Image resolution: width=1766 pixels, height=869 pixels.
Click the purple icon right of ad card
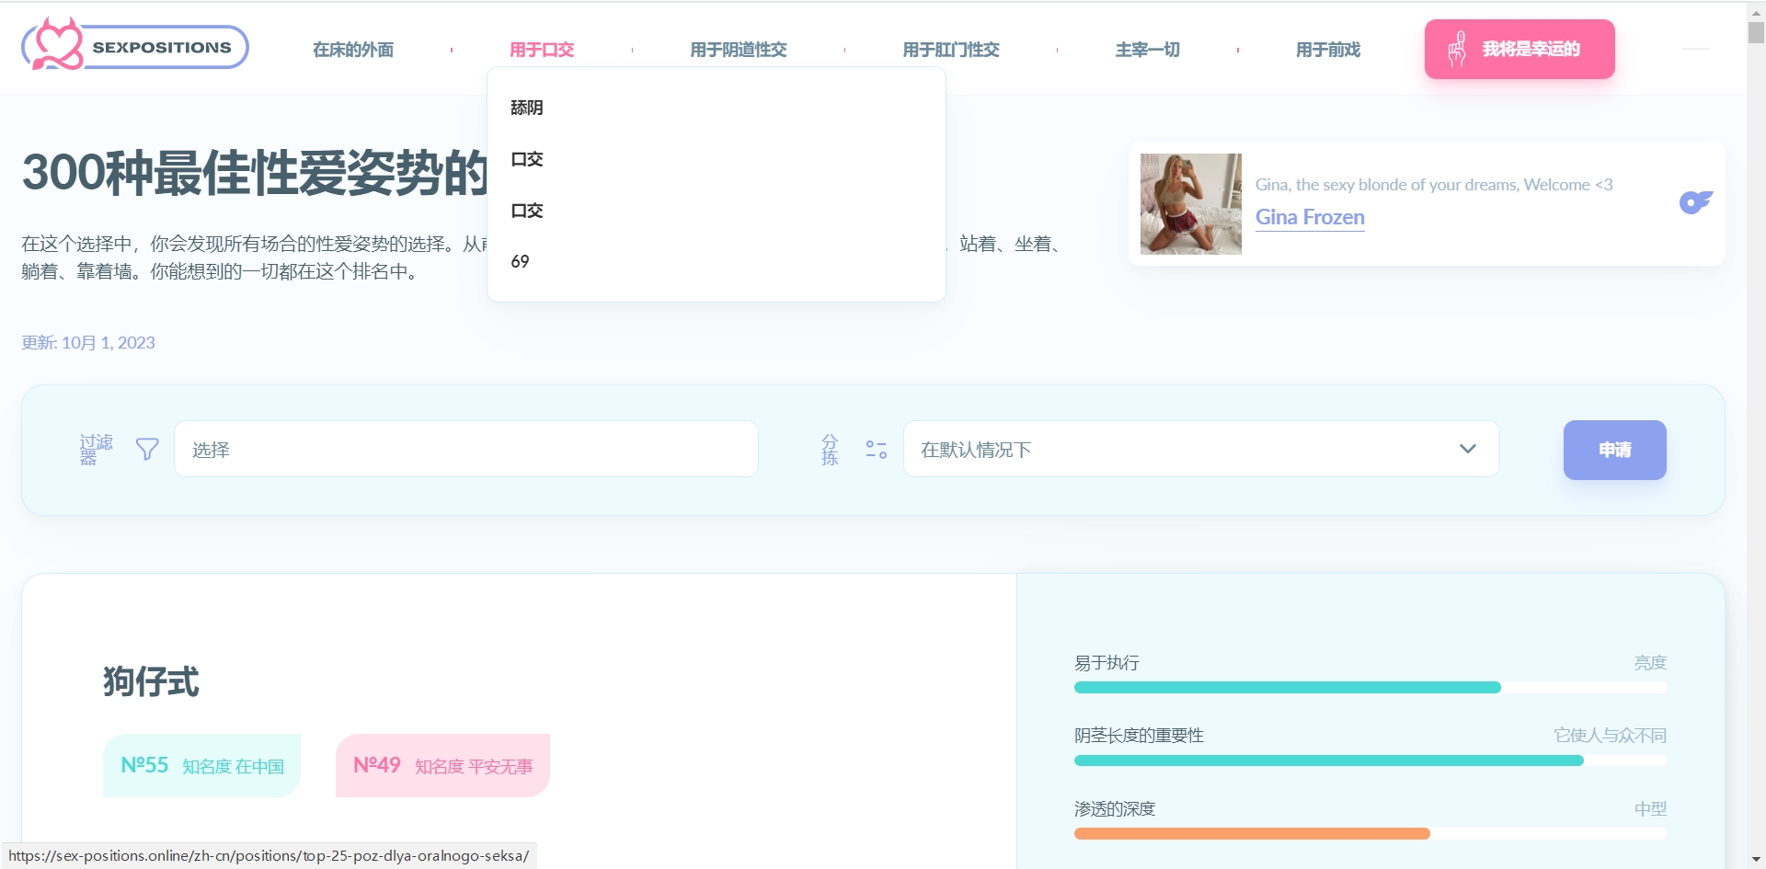[1694, 202]
